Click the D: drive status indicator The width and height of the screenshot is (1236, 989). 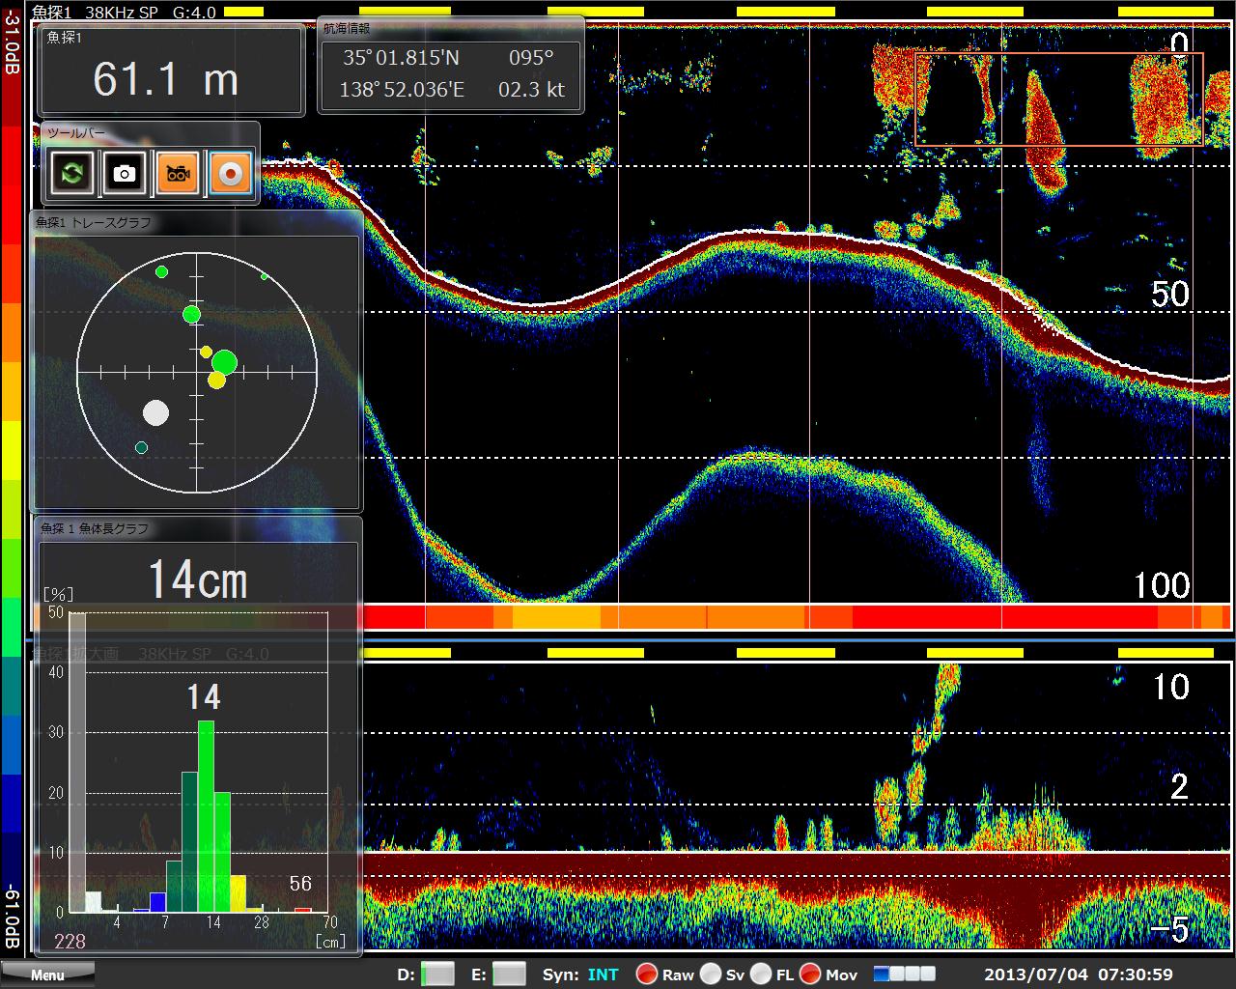(x=437, y=974)
